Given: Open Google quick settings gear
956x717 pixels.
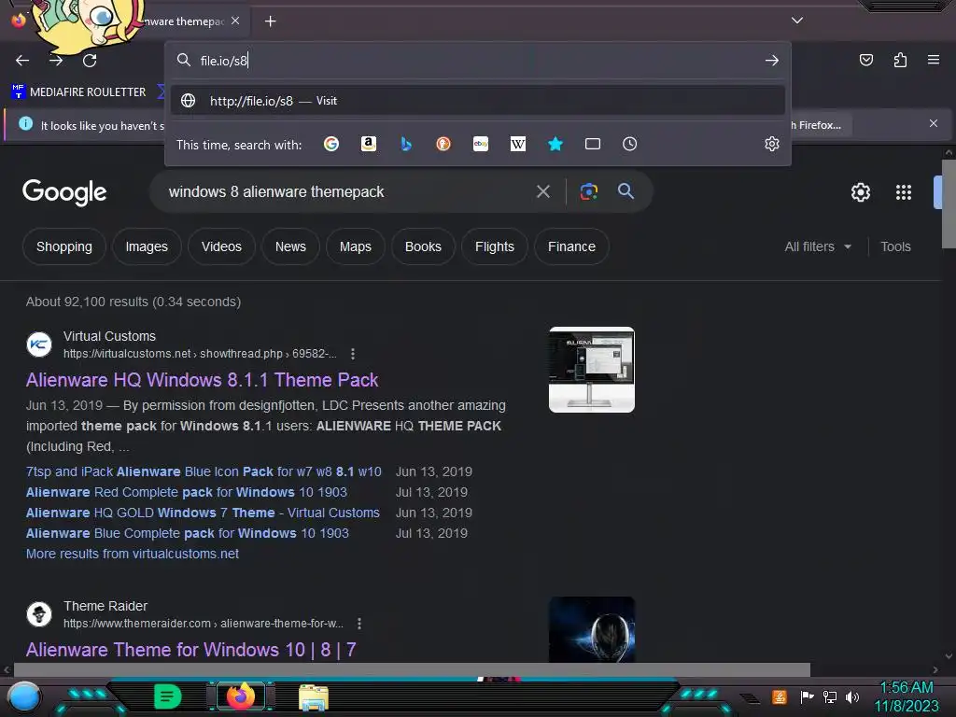Looking at the screenshot, I should [x=860, y=192].
